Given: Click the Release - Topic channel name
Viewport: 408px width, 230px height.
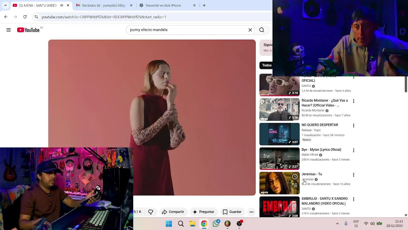Looking at the screenshot, I should (x=311, y=130).
